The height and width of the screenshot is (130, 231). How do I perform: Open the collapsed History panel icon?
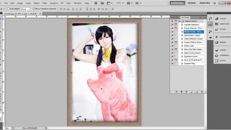point(210,18)
